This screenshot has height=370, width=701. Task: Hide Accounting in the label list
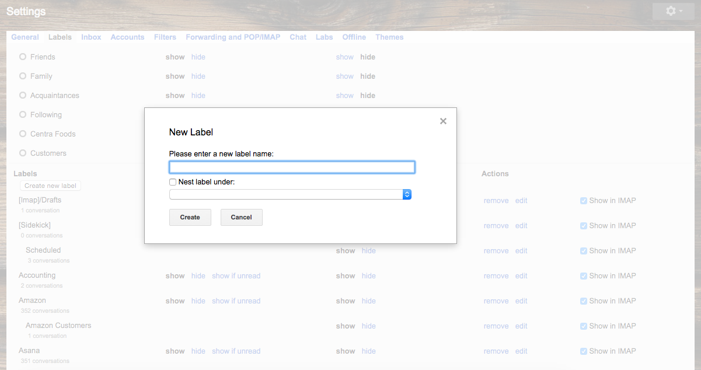point(198,275)
